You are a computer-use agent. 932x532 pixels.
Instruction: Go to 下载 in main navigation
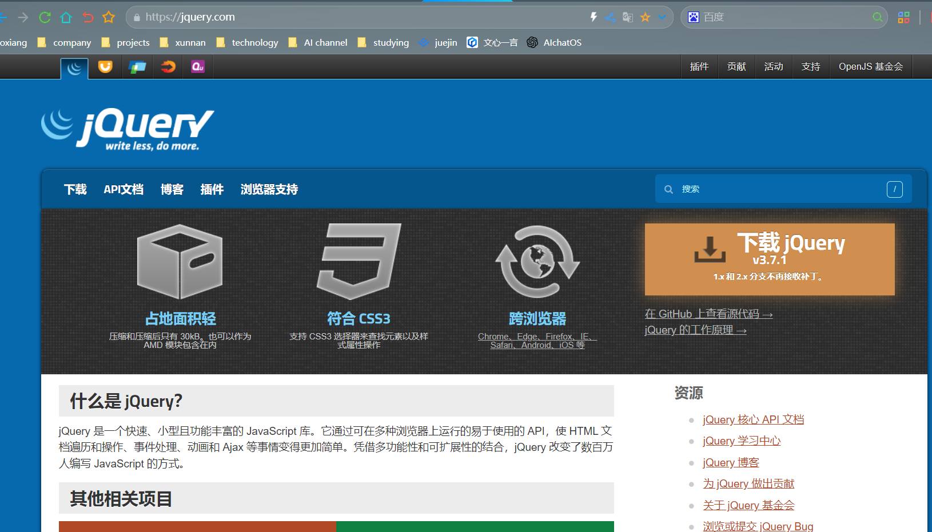point(75,189)
